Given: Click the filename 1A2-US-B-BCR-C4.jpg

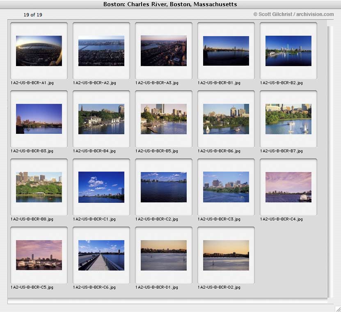Looking at the screenshot, I should [281, 219].
